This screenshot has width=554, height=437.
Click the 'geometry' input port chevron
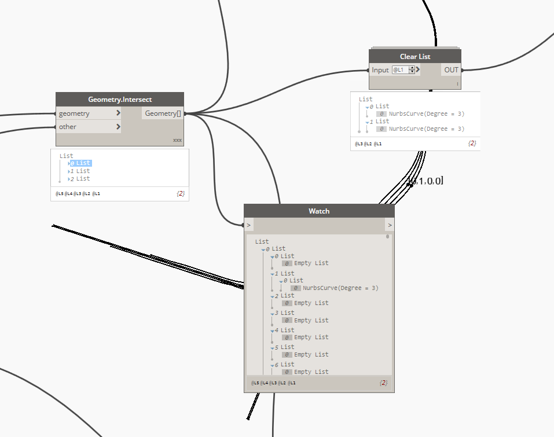(118, 113)
